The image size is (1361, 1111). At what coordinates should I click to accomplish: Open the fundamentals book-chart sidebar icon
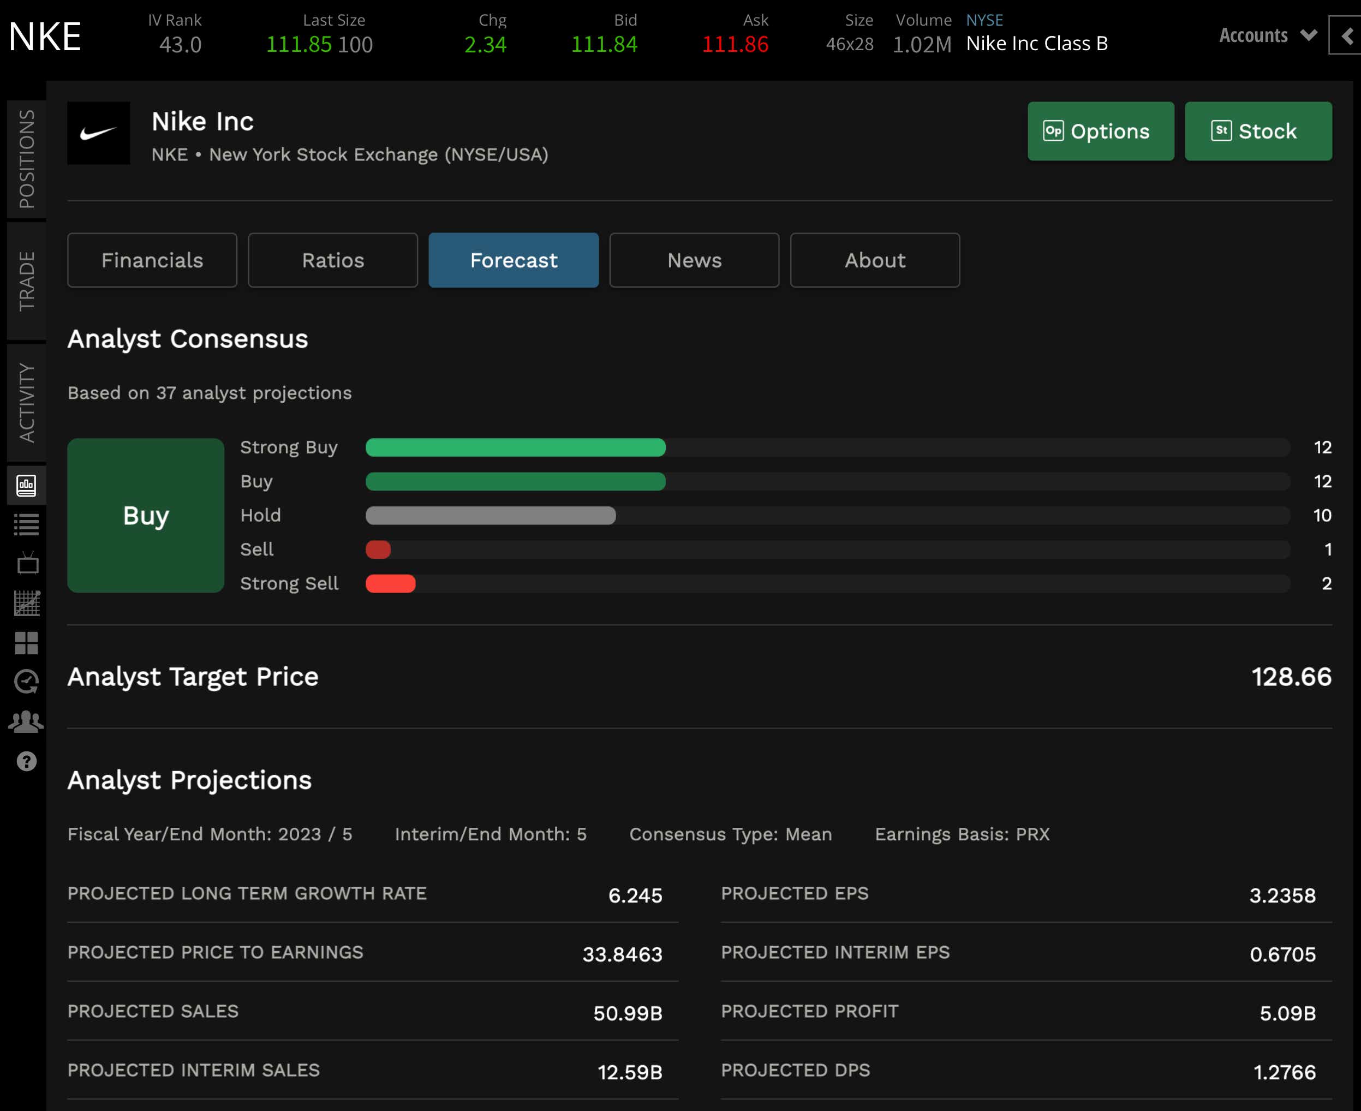(26, 486)
